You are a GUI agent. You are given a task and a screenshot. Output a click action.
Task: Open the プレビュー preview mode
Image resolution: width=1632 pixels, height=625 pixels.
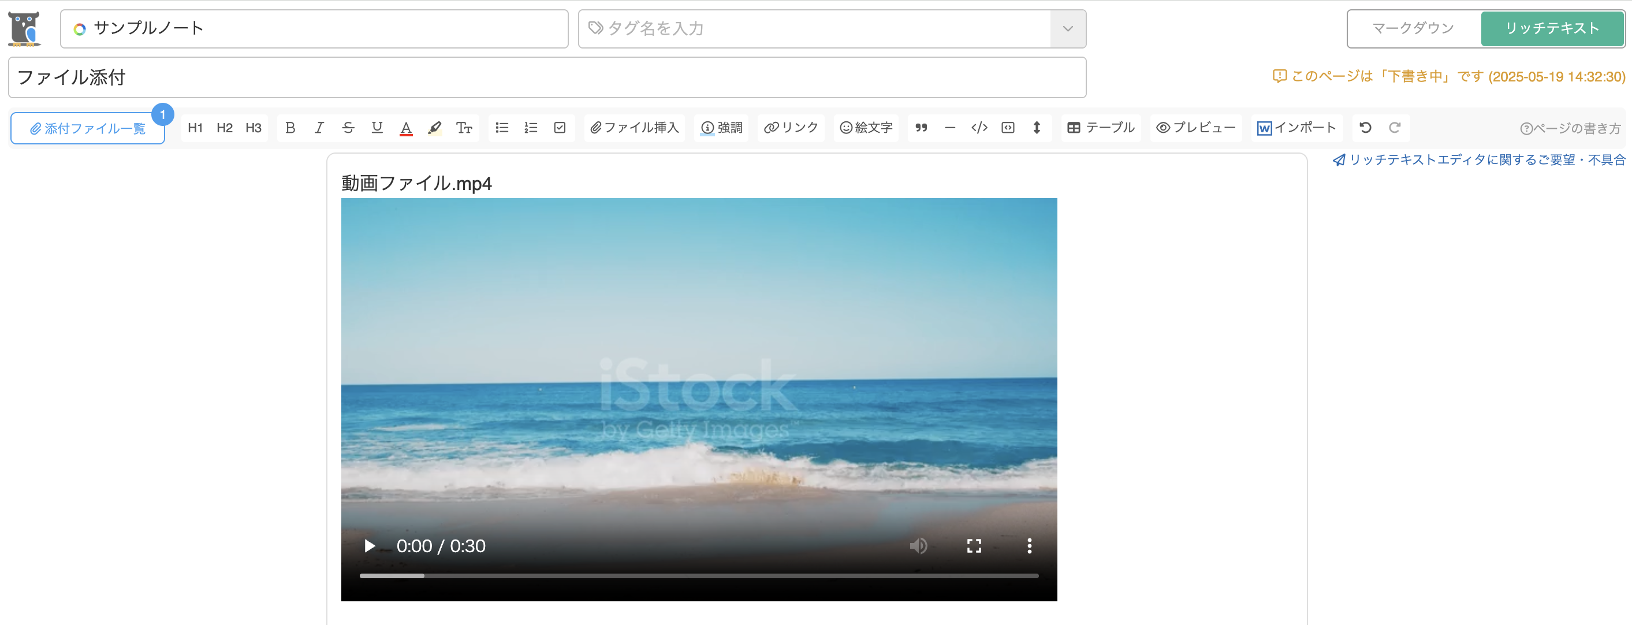[1196, 128]
